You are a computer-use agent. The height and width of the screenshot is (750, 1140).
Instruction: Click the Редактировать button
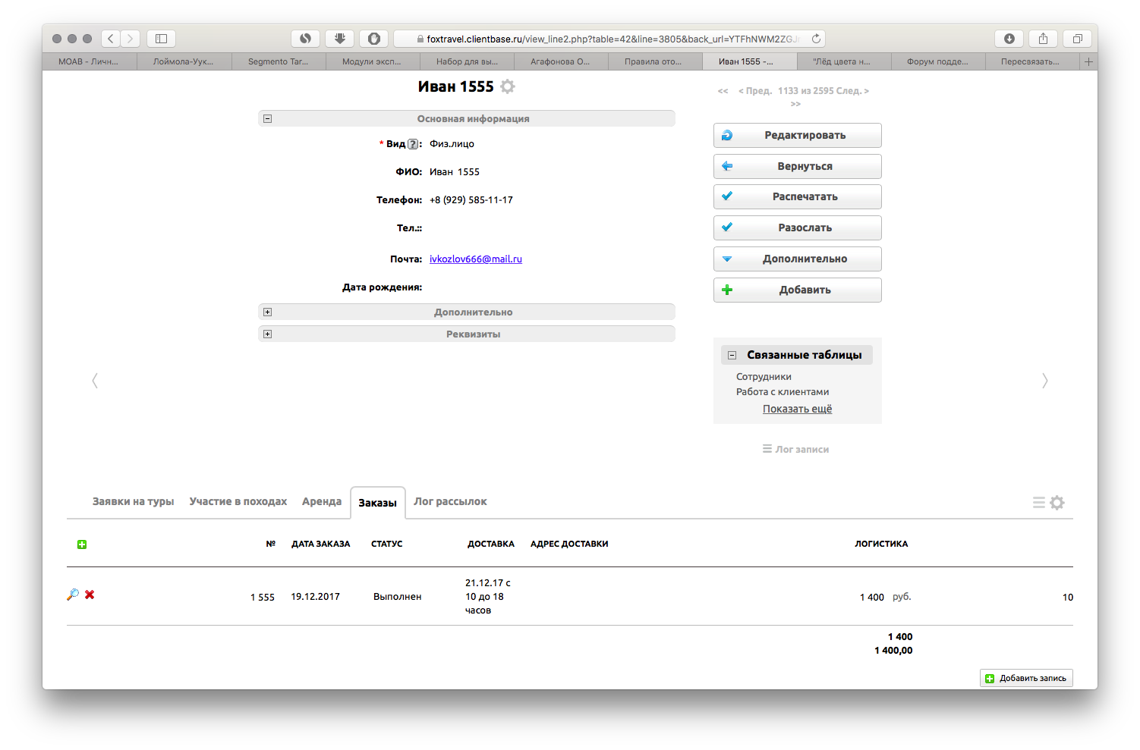tap(798, 135)
